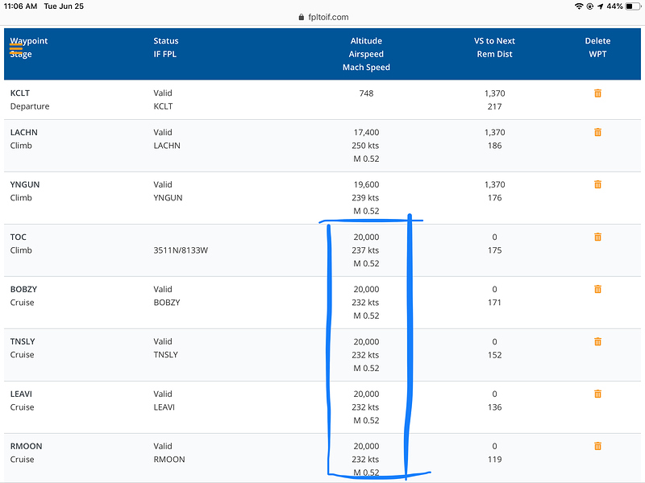Click the Waypoint column header
Viewport: 645px width, 483px height.
(29, 41)
